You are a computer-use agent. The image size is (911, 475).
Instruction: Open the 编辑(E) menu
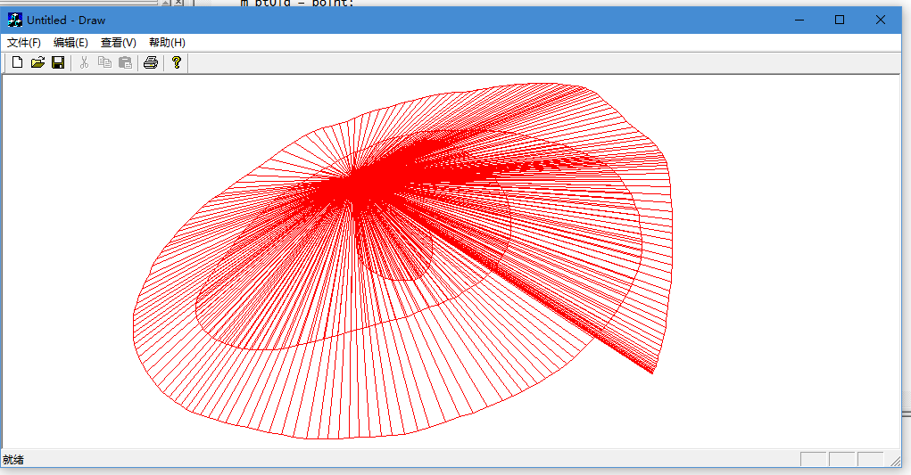point(70,43)
